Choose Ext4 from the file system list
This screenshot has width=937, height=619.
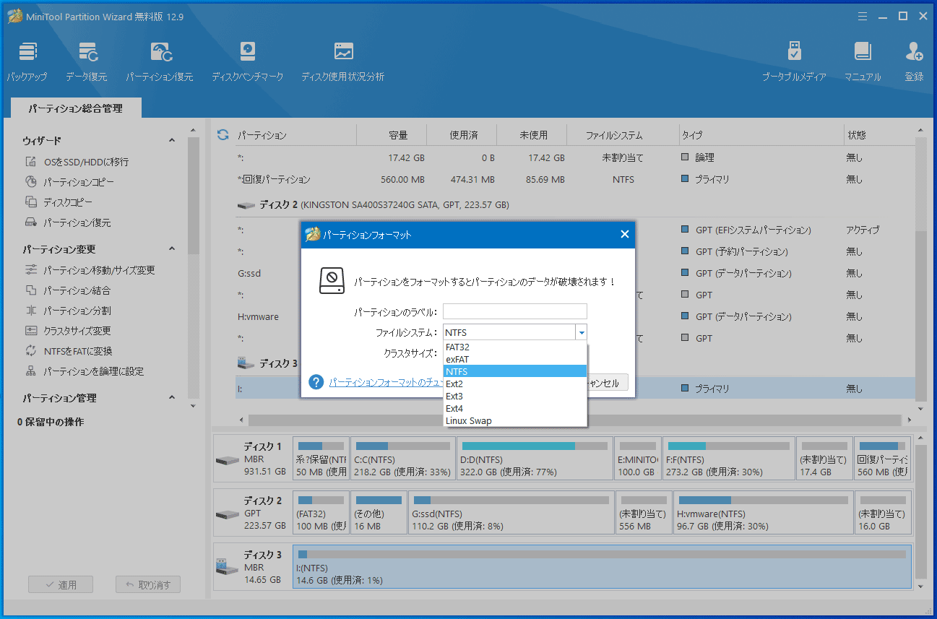tap(515, 408)
